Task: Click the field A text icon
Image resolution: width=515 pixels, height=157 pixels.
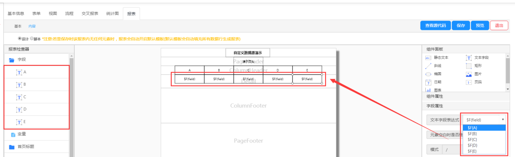Action: 19,72
